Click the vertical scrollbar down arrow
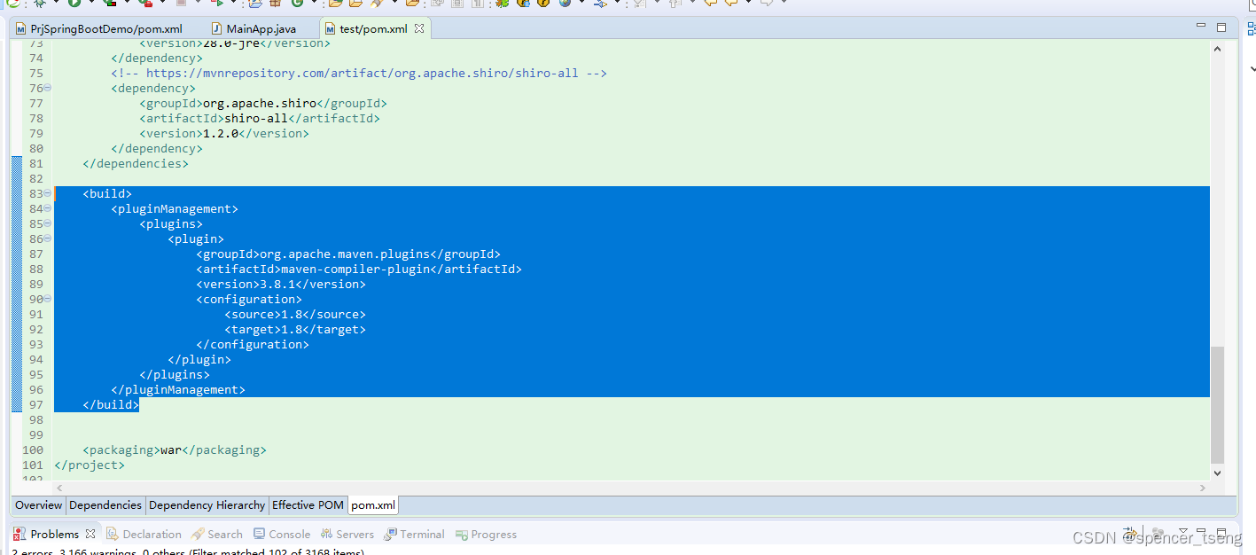 (1217, 473)
